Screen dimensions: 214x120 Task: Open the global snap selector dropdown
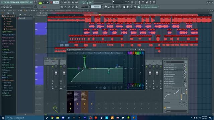tap(84, 7)
